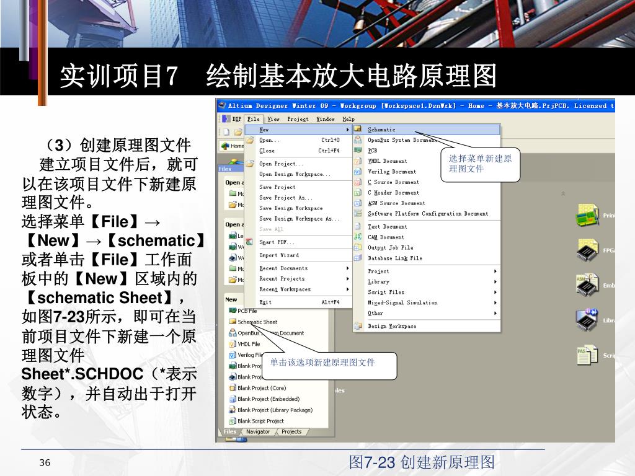
Task: Expand the Other submenu arrow
Action: point(495,313)
